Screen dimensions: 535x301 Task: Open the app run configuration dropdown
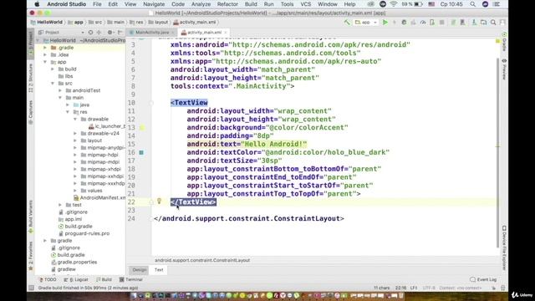(366, 23)
